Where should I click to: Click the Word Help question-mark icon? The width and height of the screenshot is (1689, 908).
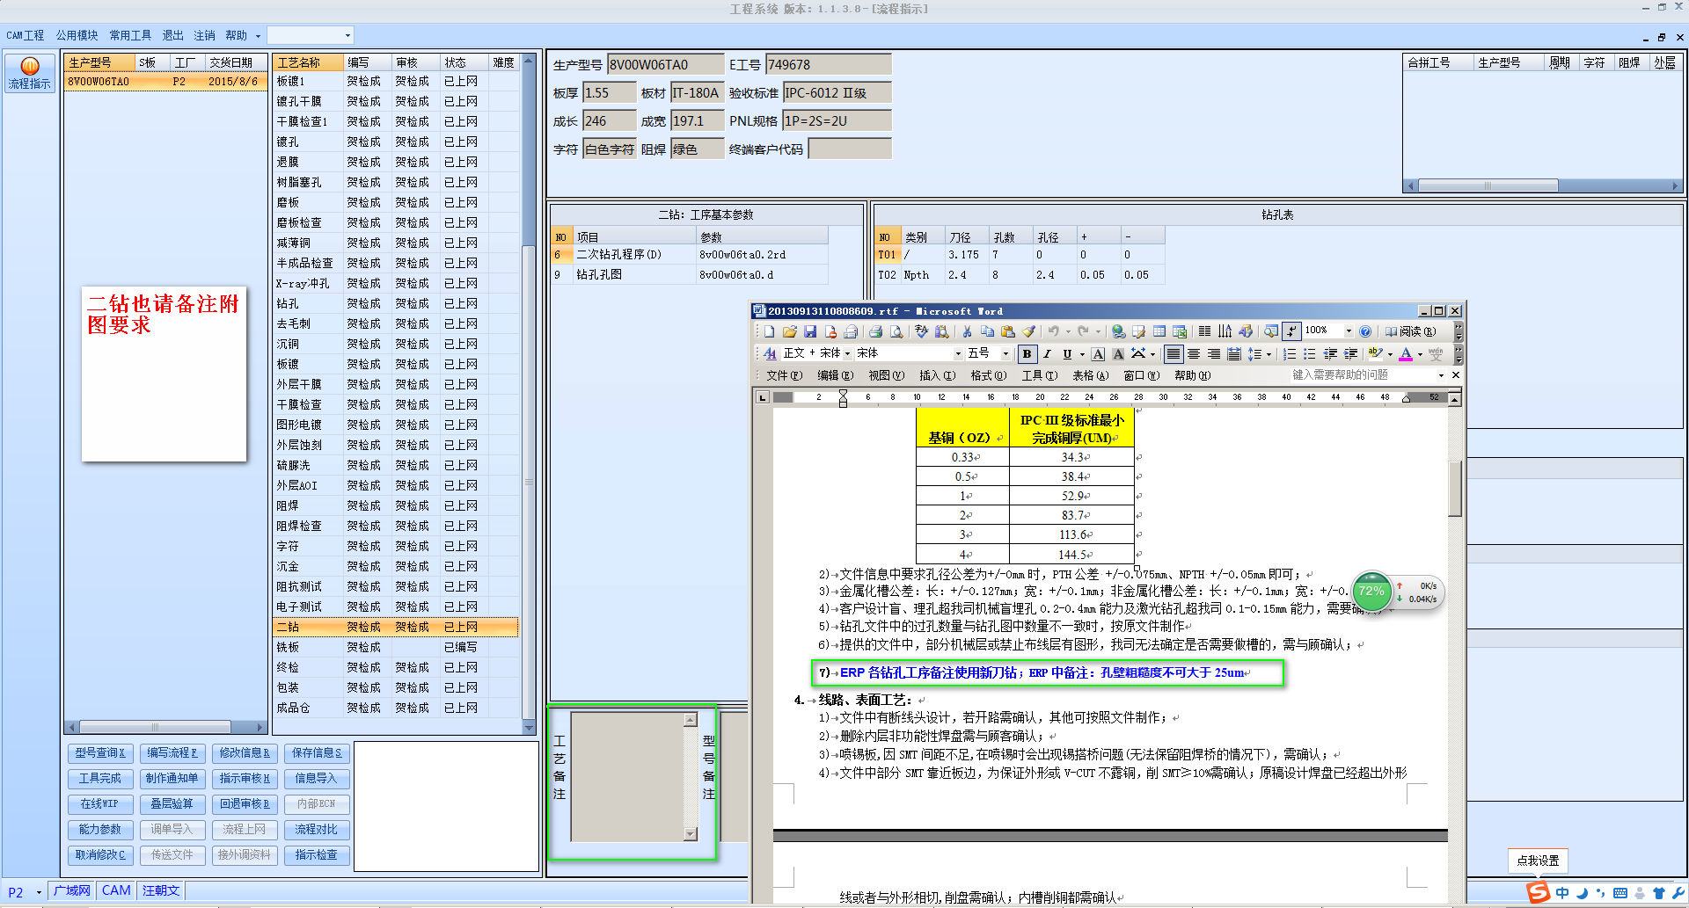pyautogui.click(x=1364, y=331)
